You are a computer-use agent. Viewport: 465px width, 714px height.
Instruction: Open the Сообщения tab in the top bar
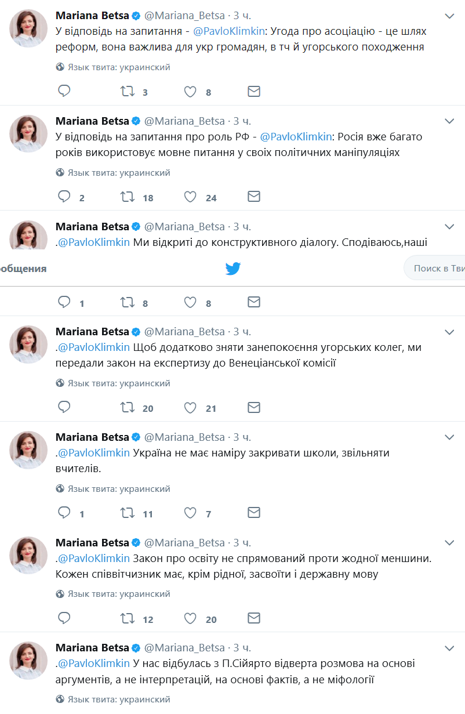[x=23, y=269]
